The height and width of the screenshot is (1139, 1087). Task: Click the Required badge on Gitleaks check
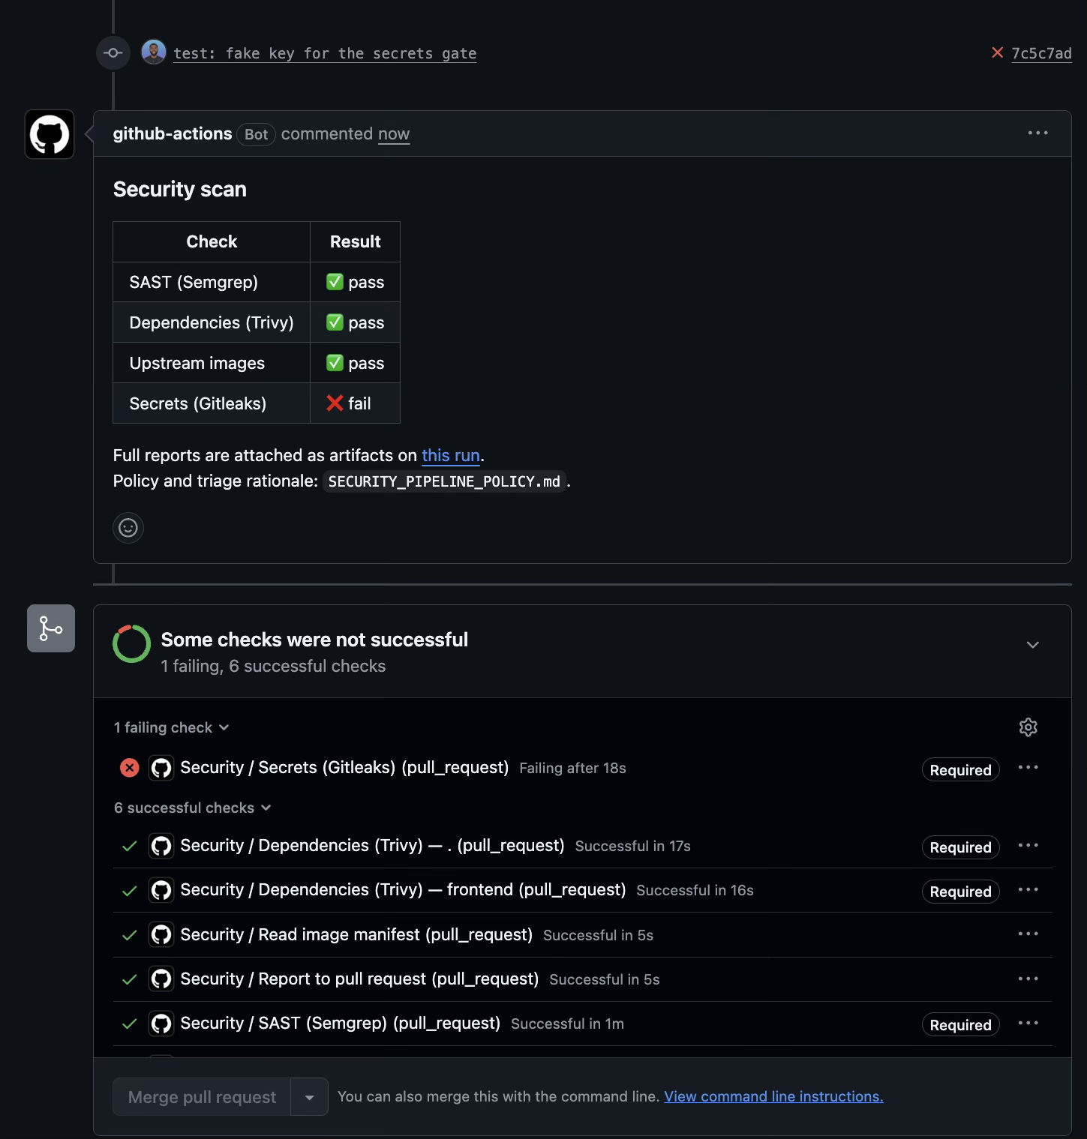pos(960,770)
